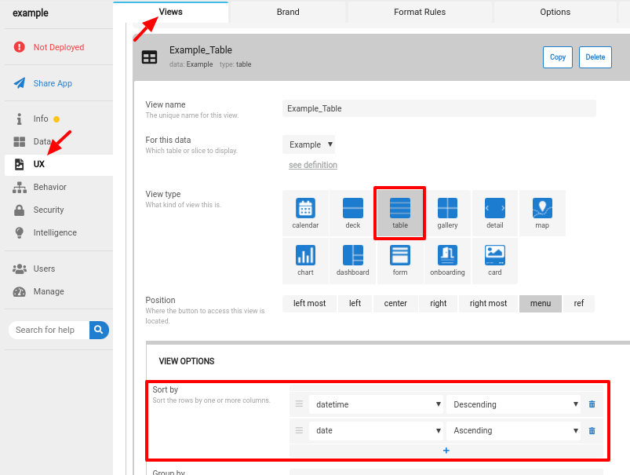Screen dimensions: 630x475
Task: Set position to right
Action: coord(438,303)
